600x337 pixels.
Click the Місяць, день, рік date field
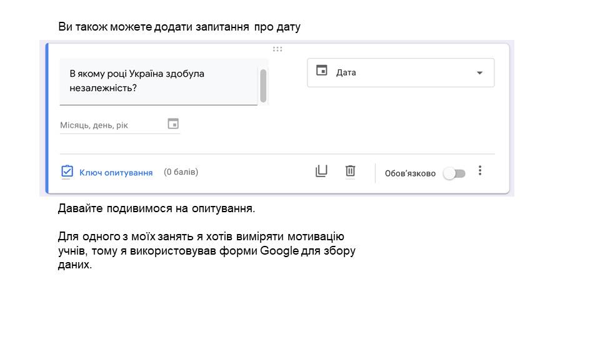tap(112, 125)
